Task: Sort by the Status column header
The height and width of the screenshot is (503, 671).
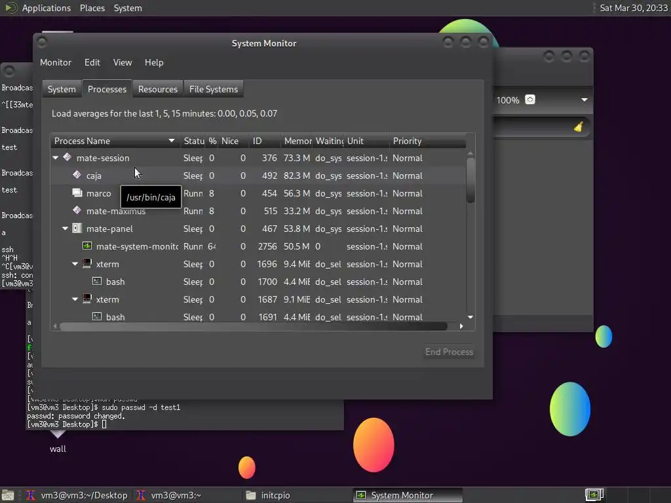Action: pyautogui.click(x=194, y=141)
